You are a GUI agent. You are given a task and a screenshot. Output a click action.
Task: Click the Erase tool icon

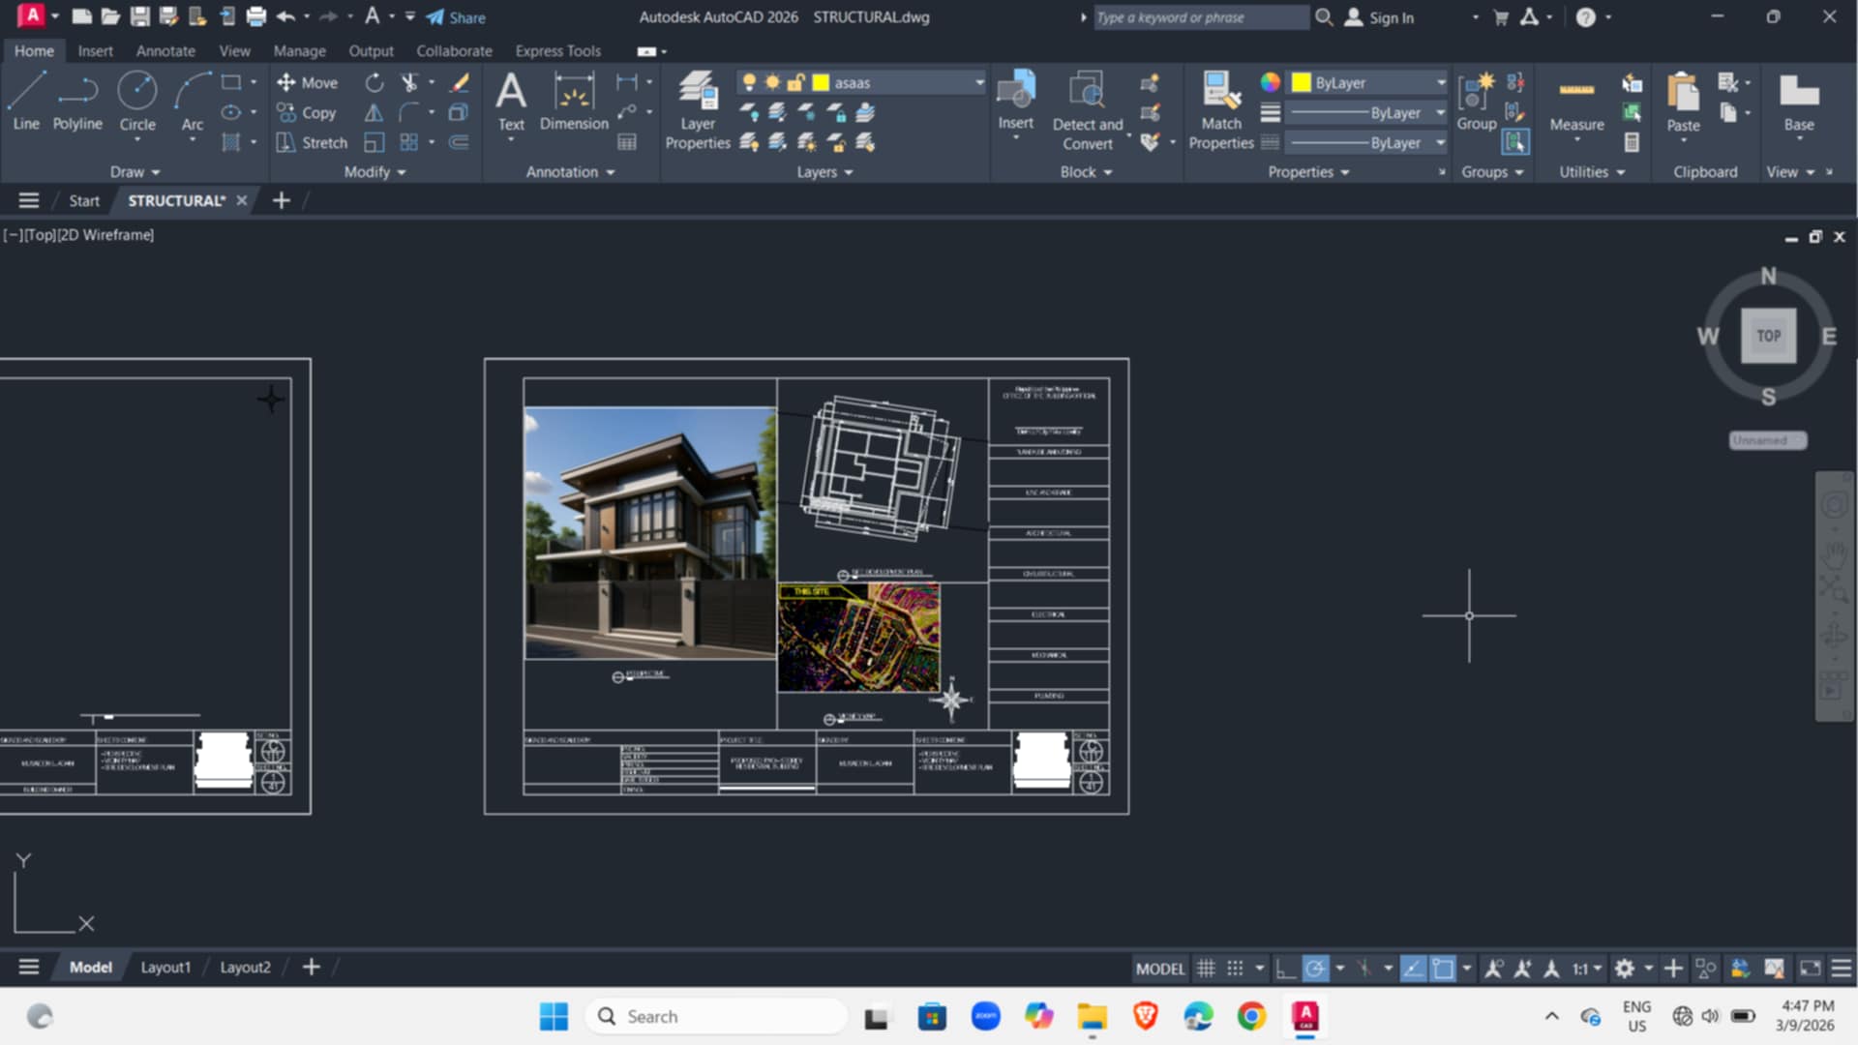coord(461,83)
